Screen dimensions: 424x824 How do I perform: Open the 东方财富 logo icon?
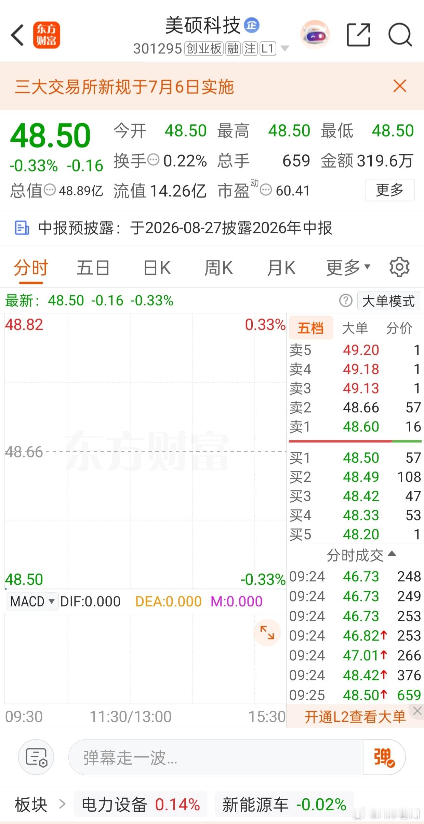(47, 35)
